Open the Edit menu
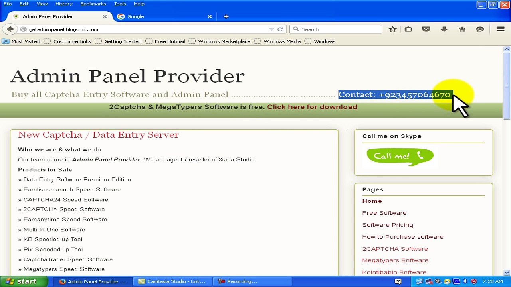Viewport: 511px width, 287px height. coord(24,4)
